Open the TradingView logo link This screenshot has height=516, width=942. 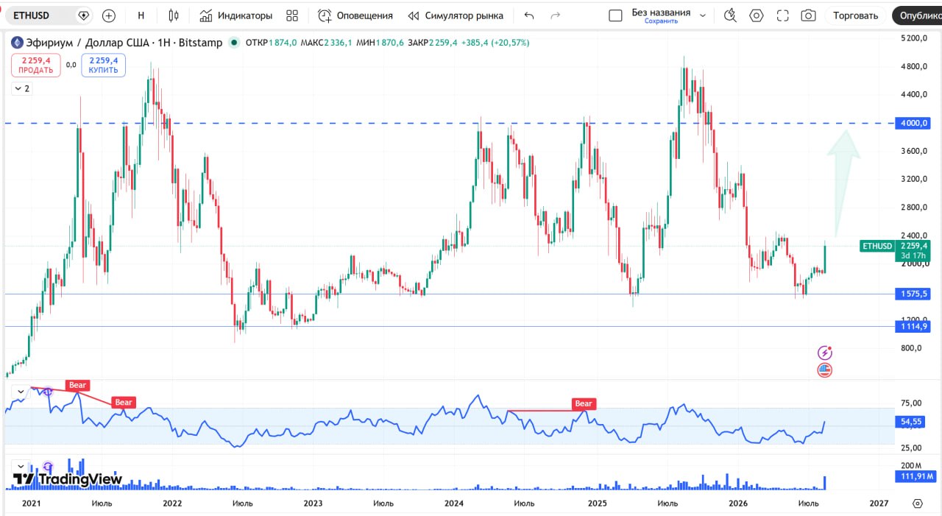click(68, 479)
